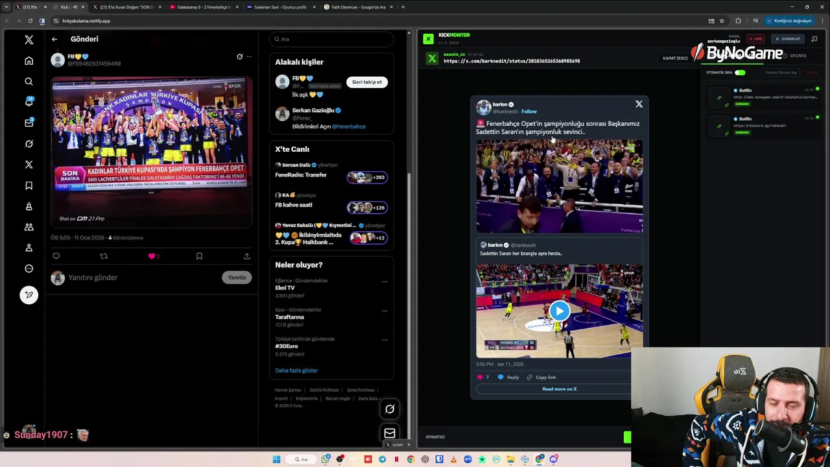Switch to the Suleiman Sani Oyuncu profili tab
Screen dimensions: 830x467
coord(281,7)
